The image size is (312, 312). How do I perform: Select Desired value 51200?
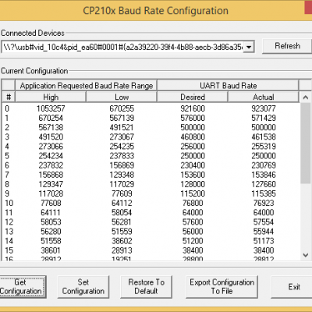coord(193,241)
